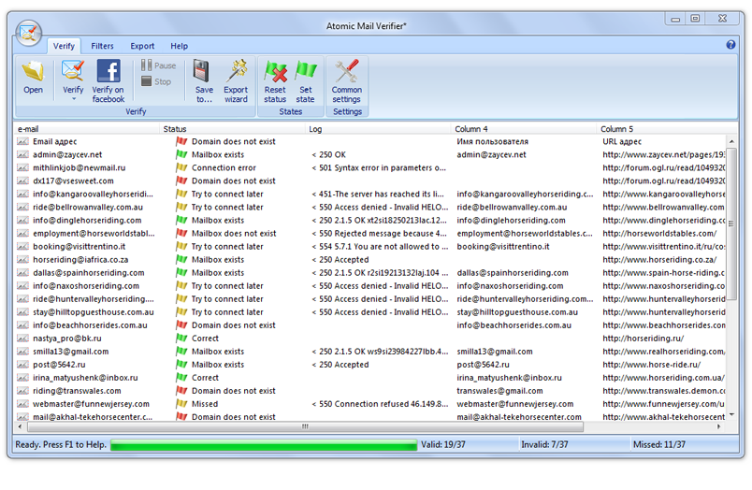Viewport: 752px width, 490px height.
Task: Click the red flag for employment@horseworldstabl...
Action: pos(181,233)
